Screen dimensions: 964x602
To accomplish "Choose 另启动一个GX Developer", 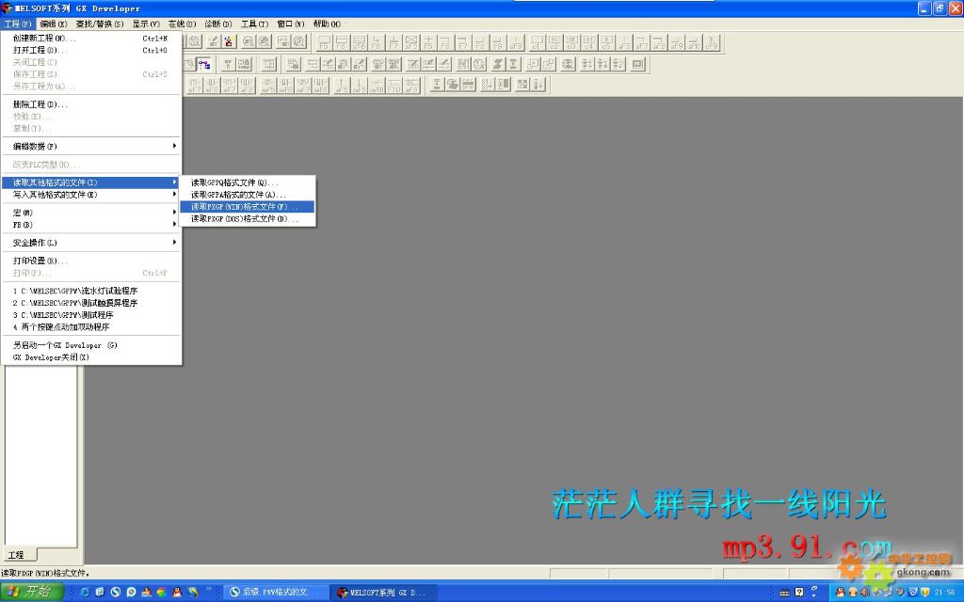I will [x=91, y=345].
